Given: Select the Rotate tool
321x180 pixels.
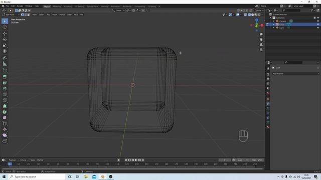Looking at the screenshot, I should point(5,39).
